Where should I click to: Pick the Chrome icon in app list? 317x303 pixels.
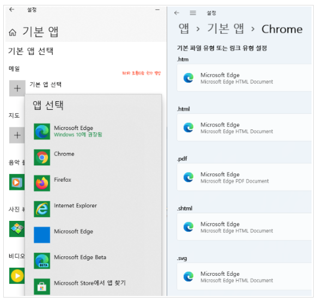pyautogui.click(x=42, y=157)
